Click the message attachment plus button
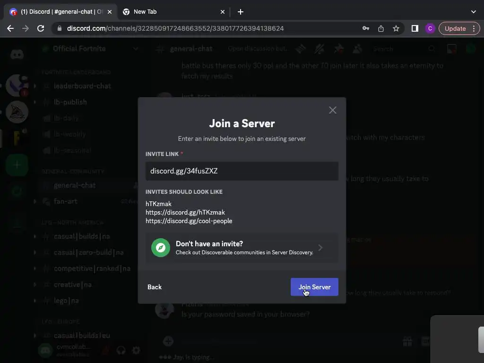Viewport: 484px width, 363px height. (x=168, y=341)
